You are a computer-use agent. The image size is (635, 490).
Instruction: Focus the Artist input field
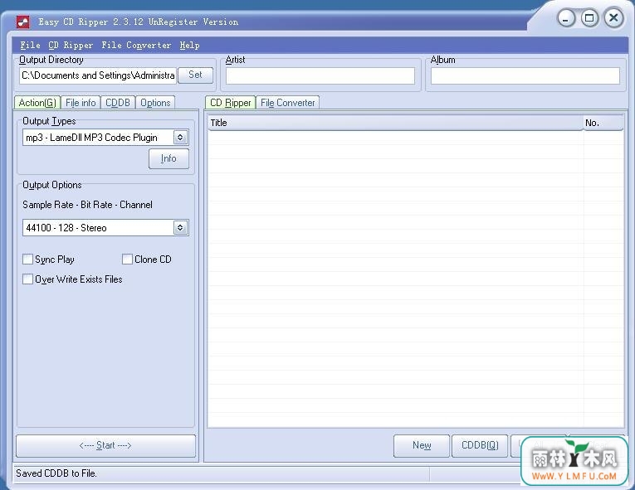(320, 75)
